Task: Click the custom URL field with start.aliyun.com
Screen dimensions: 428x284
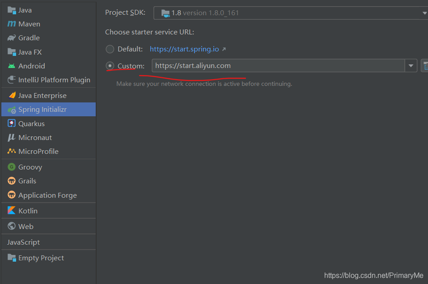Action: click(x=278, y=66)
